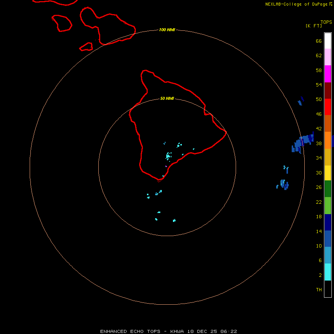
Task: Click legend value '66'
Action: coord(319,41)
